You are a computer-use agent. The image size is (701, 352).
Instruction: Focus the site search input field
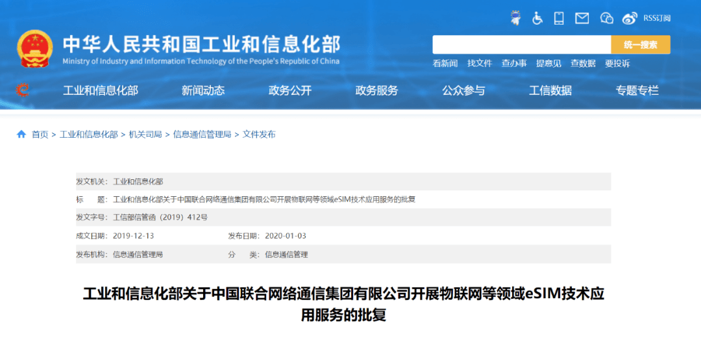click(522, 45)
